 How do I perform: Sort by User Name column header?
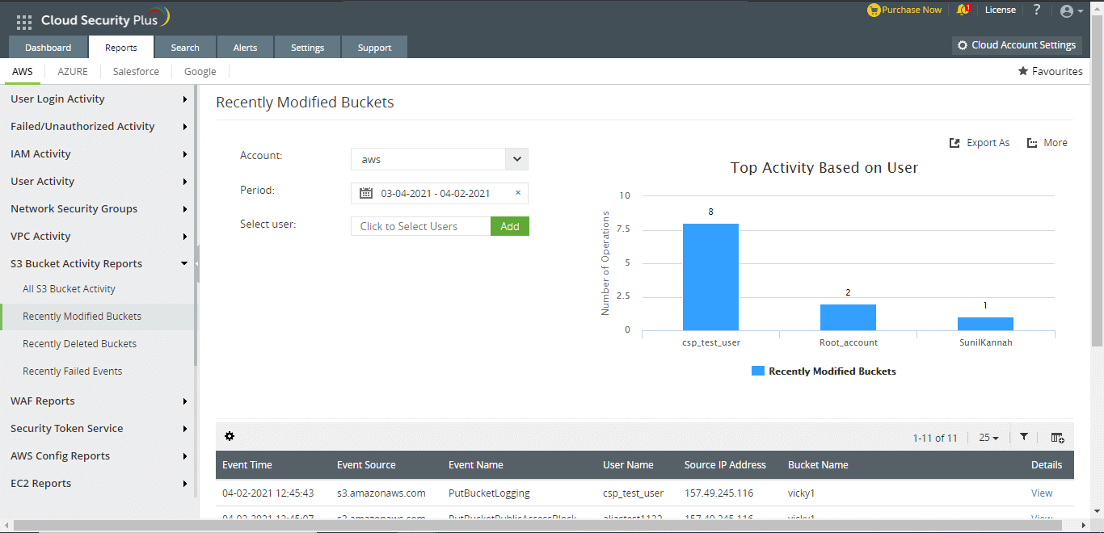pyautogui.click(x=628, y=464)
